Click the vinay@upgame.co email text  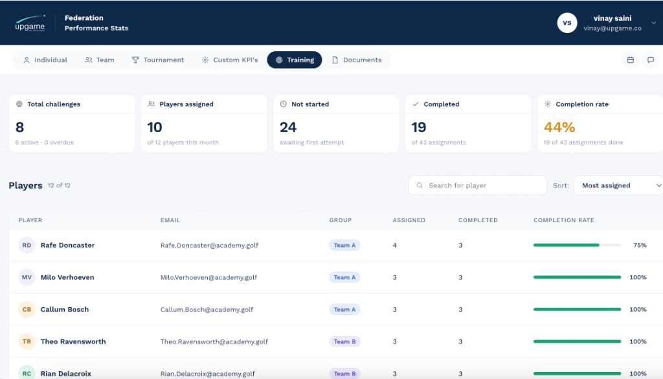[x=612, y=29]
